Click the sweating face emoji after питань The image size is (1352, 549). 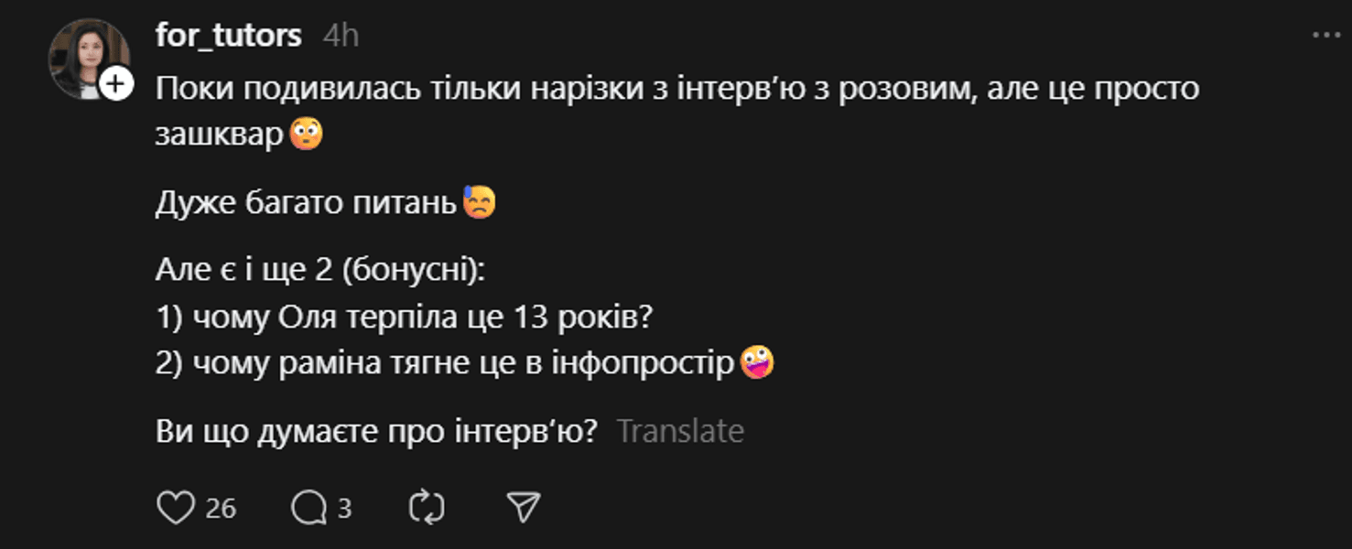pyautogui.click(x=479, y=202)
